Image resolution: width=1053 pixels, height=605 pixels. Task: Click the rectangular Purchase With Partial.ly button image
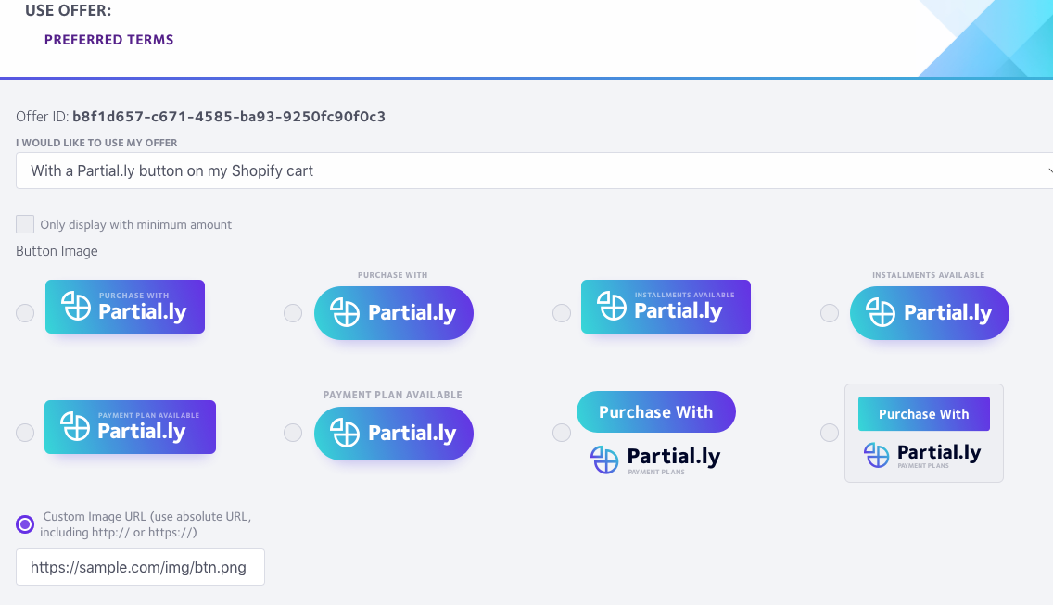[x=125, y=307]
